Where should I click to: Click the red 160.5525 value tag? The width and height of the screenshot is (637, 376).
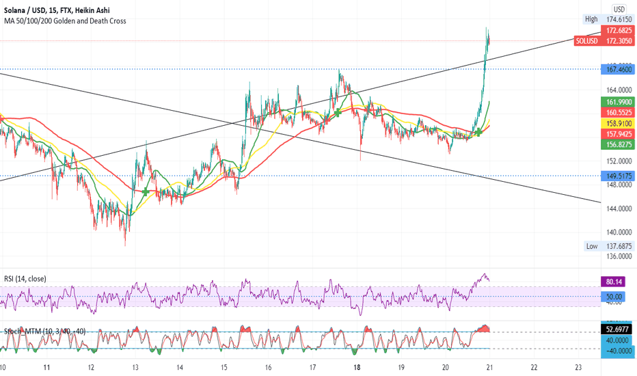(618, 113)
